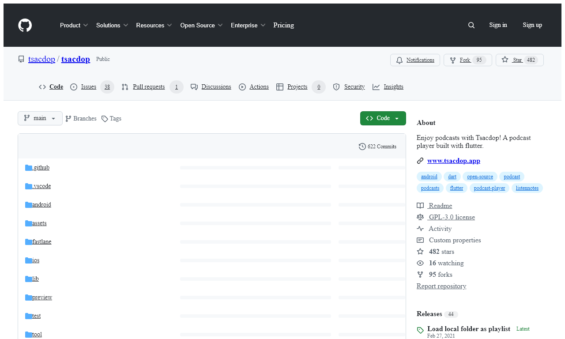Expand the Product menu

point(74,25)
